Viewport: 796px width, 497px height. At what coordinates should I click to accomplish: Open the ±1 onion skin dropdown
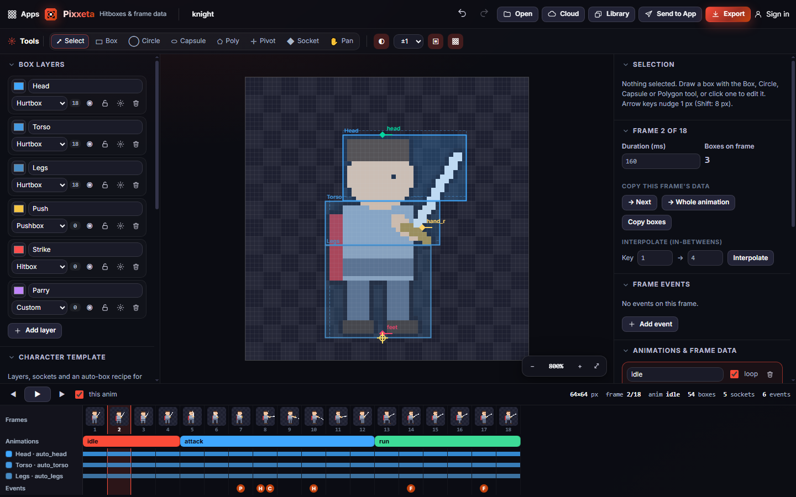click(x=409, y=41)
